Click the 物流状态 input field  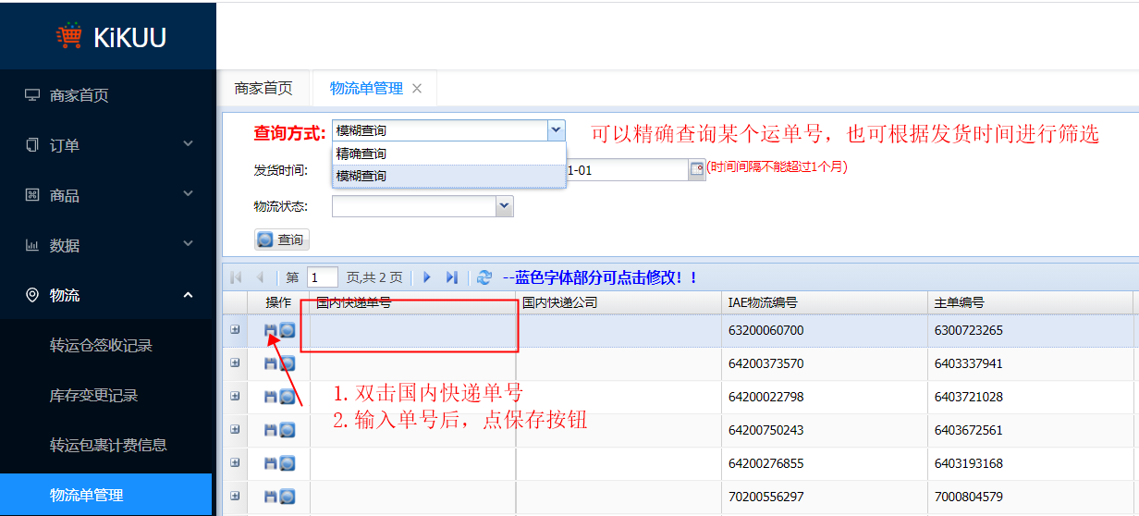[414, 206]
